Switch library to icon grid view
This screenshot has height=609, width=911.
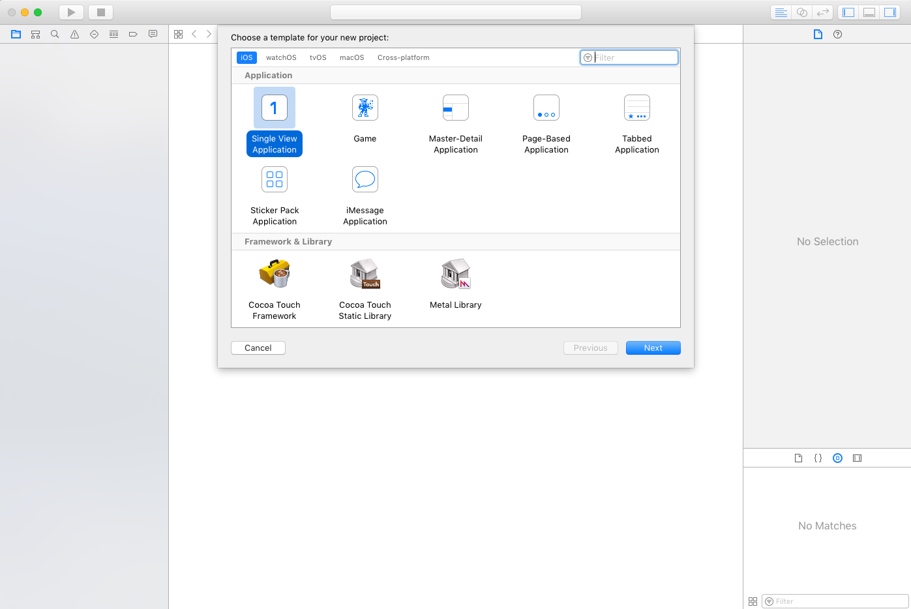pos(753,601)
